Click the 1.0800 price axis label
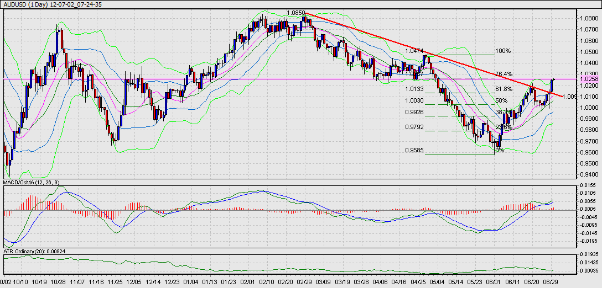Screen dimensions: 602x288 point(589,18)
